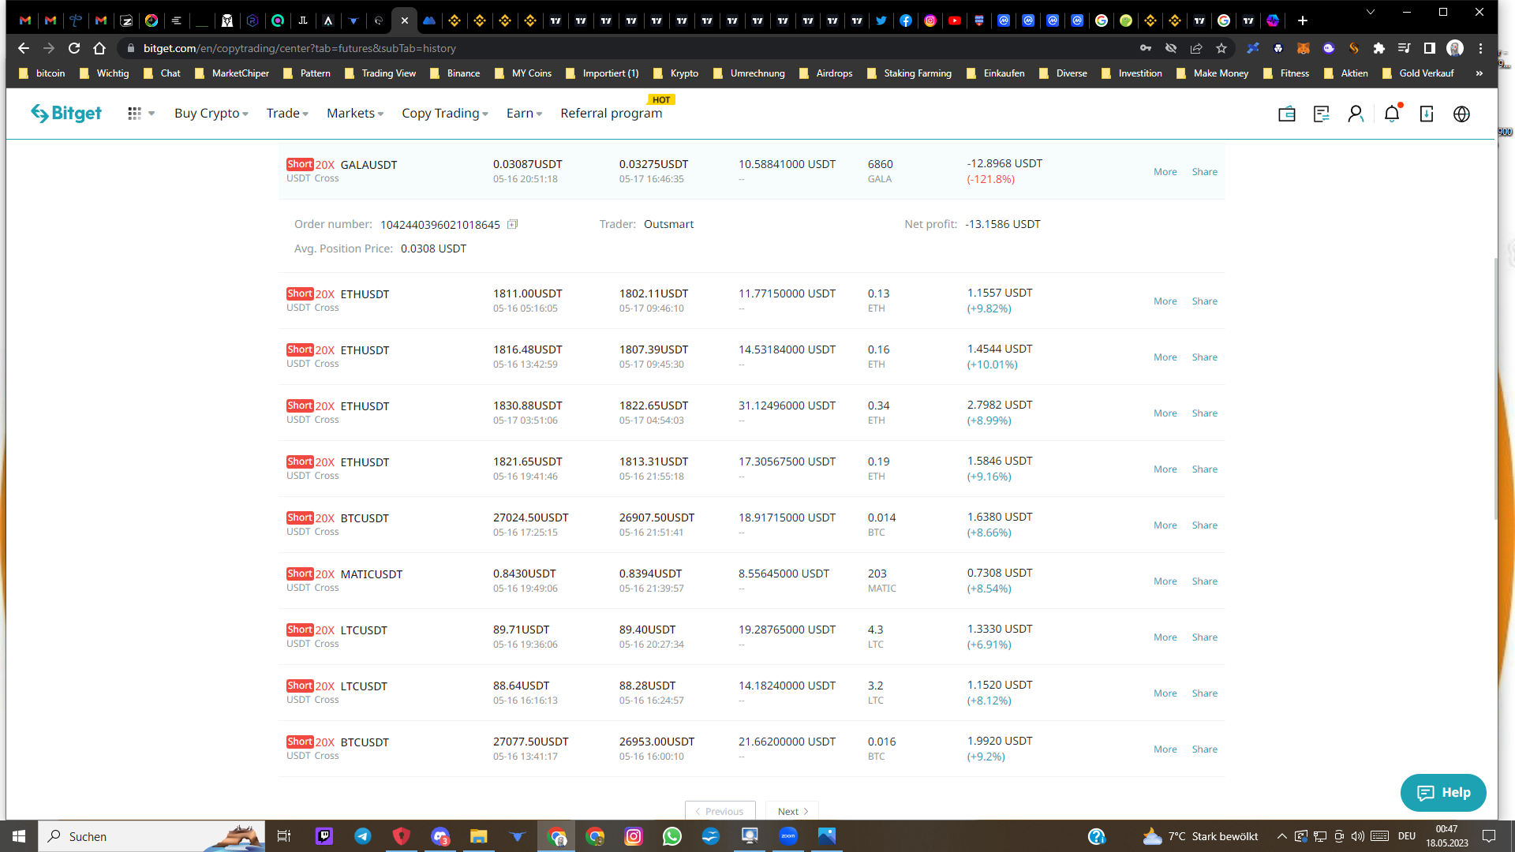Image resolution: width=1515 pixels, height=852 pixels.
Task: Open the Krypto bookmark folder
Action: tap(676, 73)
